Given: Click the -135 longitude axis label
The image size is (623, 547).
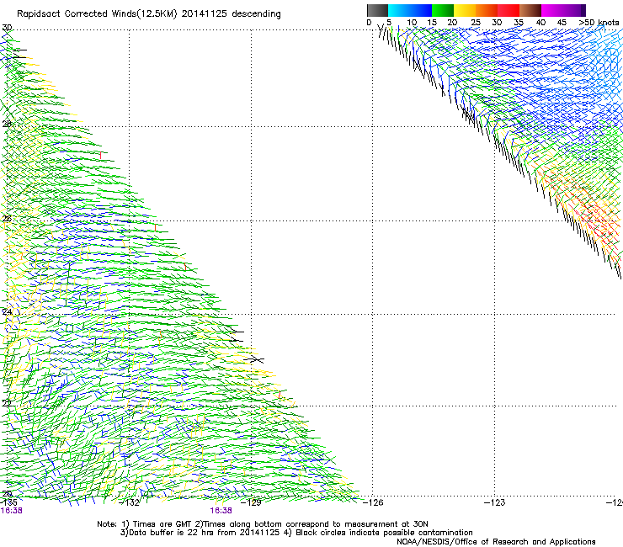Looking at the screenshot, I should 8,502.
